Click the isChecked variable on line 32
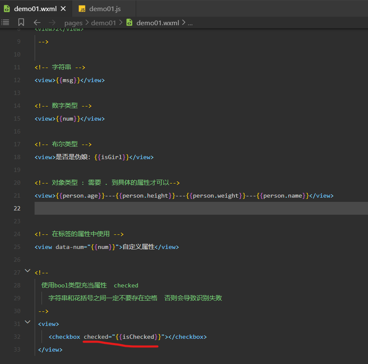Viewport: 368px width, 364px height. (138, 337)
